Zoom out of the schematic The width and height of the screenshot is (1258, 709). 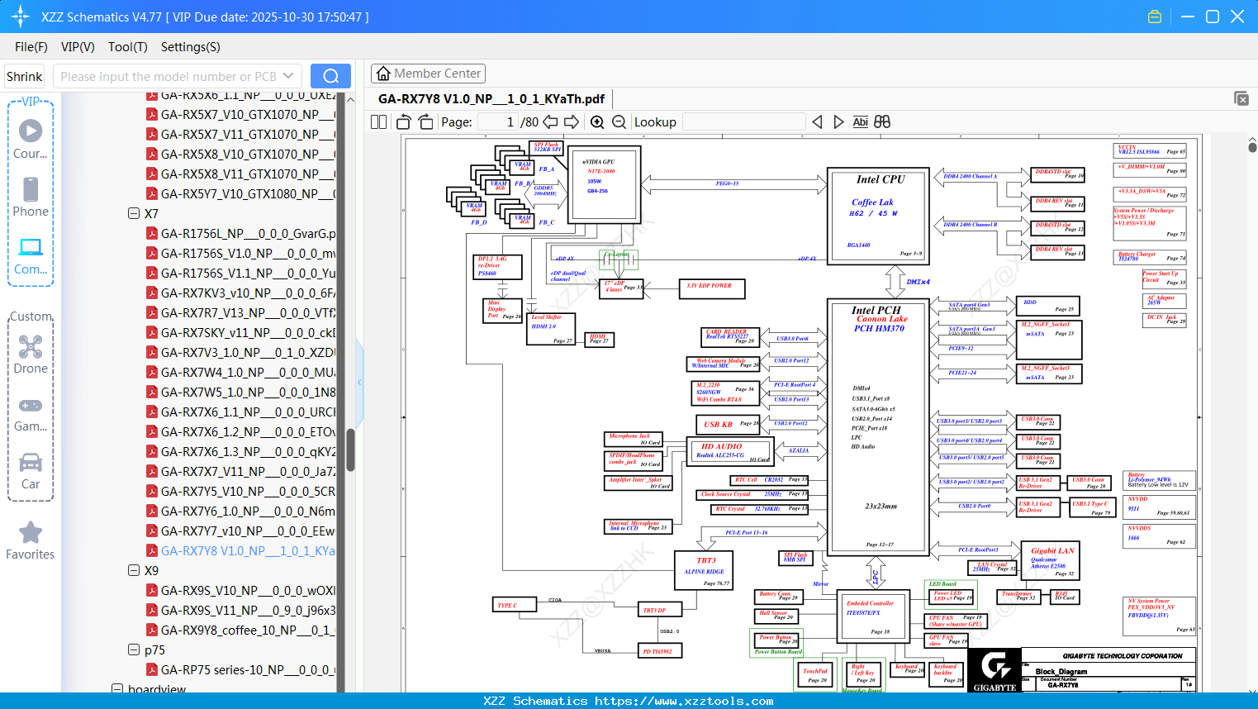coord(619,121)
